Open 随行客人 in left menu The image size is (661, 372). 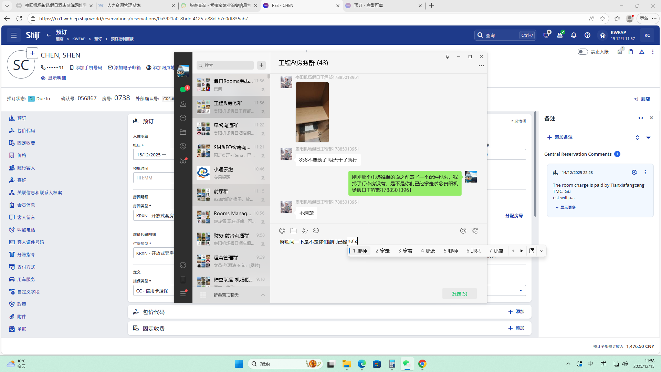pyautogui.click(x=26, y=168)
